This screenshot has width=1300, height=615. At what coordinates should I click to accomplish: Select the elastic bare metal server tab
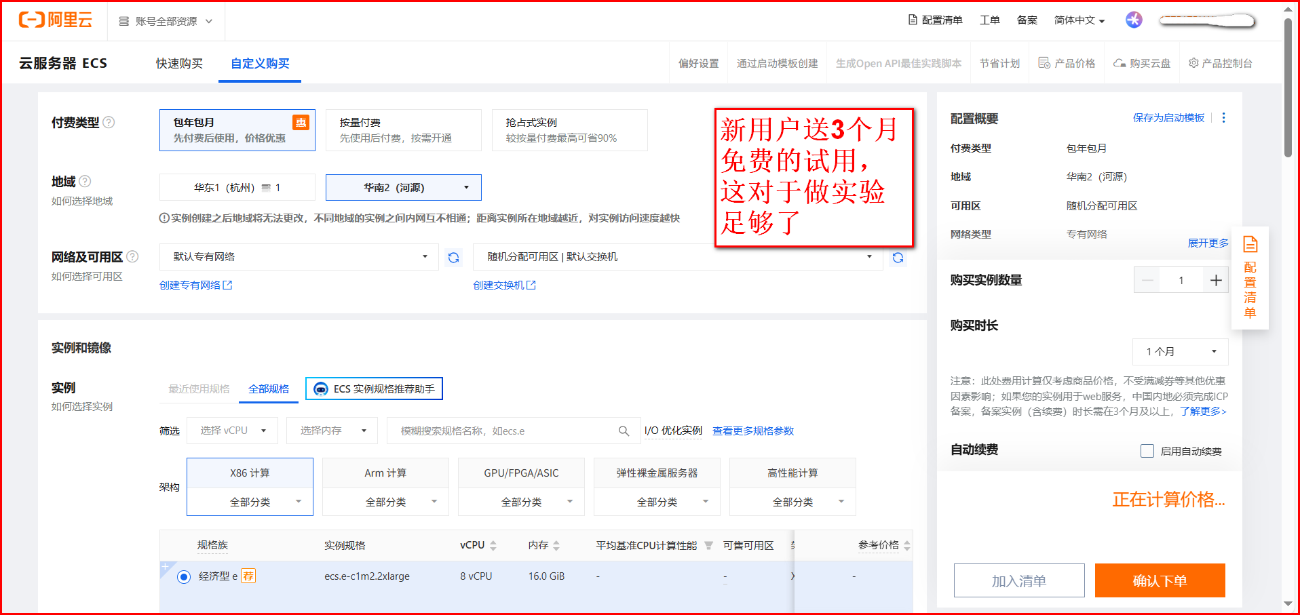(x=657, y=473)
